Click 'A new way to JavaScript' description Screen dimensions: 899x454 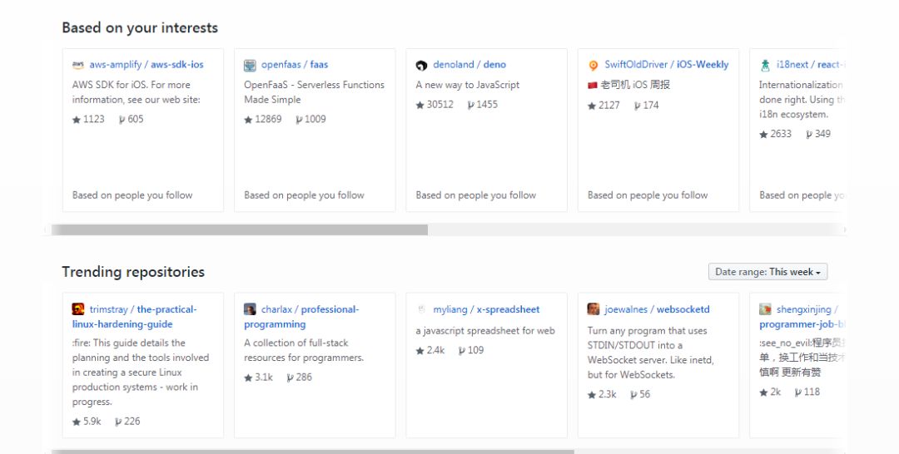[x=468, y=85]
